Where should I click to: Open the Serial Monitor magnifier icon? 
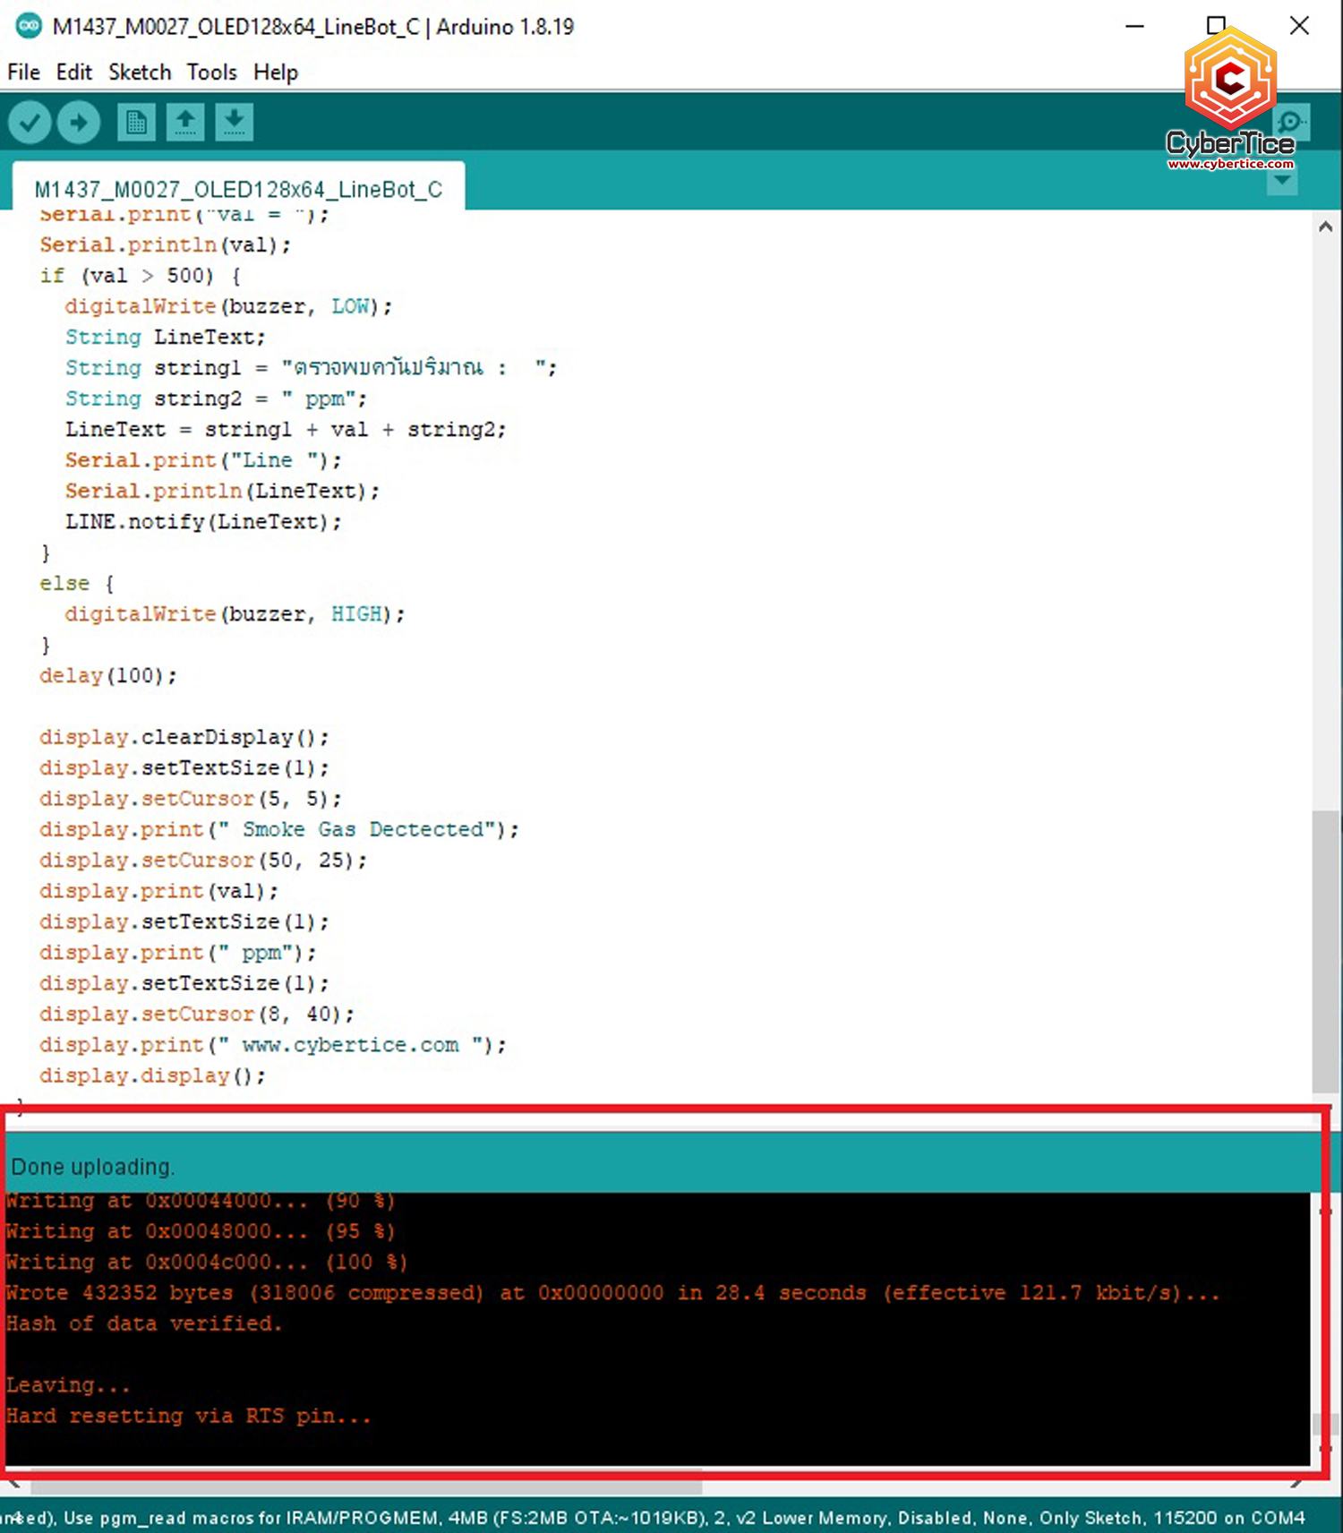click(x=1291, y=122)
